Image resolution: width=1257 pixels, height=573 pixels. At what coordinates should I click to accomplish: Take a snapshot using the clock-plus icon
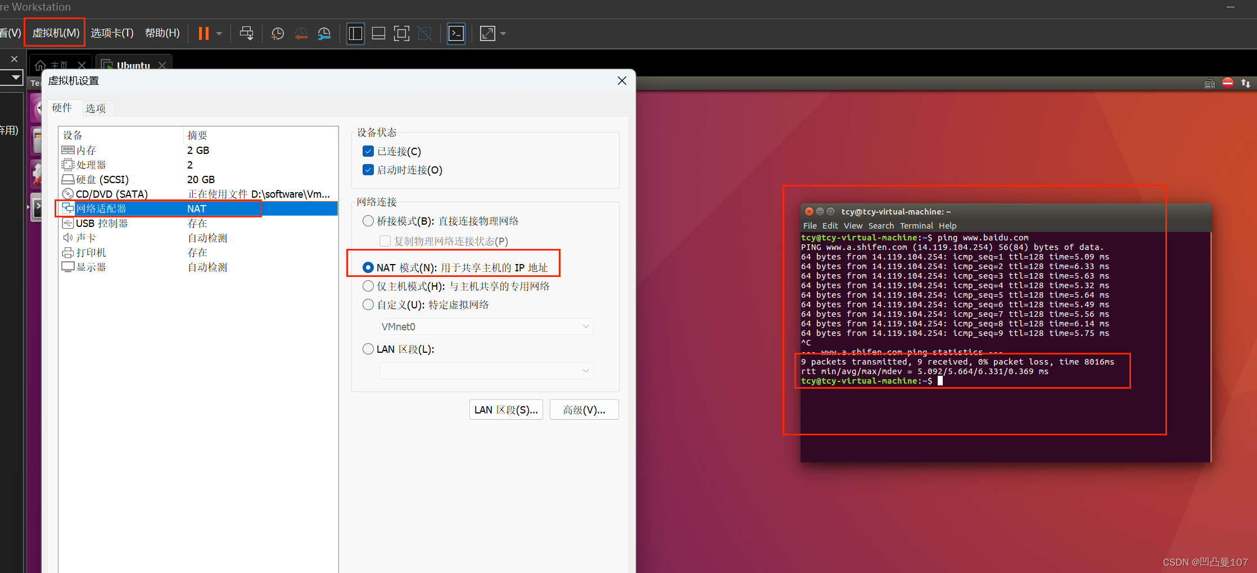point(277,34)
